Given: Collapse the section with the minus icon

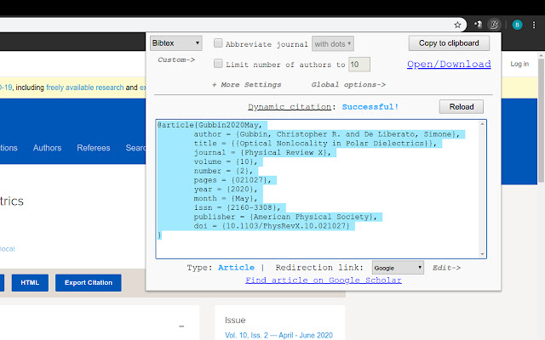Looking at the screenshot, I should coord(181,326).
